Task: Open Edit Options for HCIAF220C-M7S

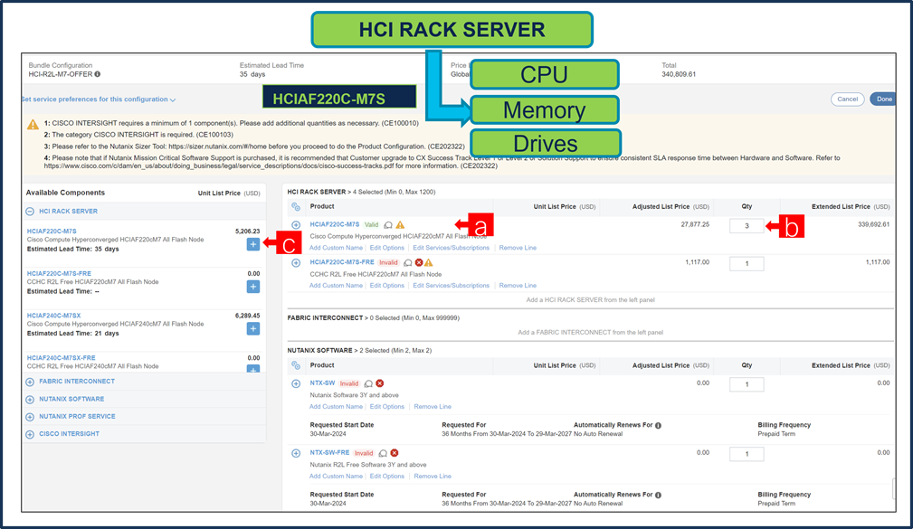Action: pyautogui.click(x=386, y=248)
